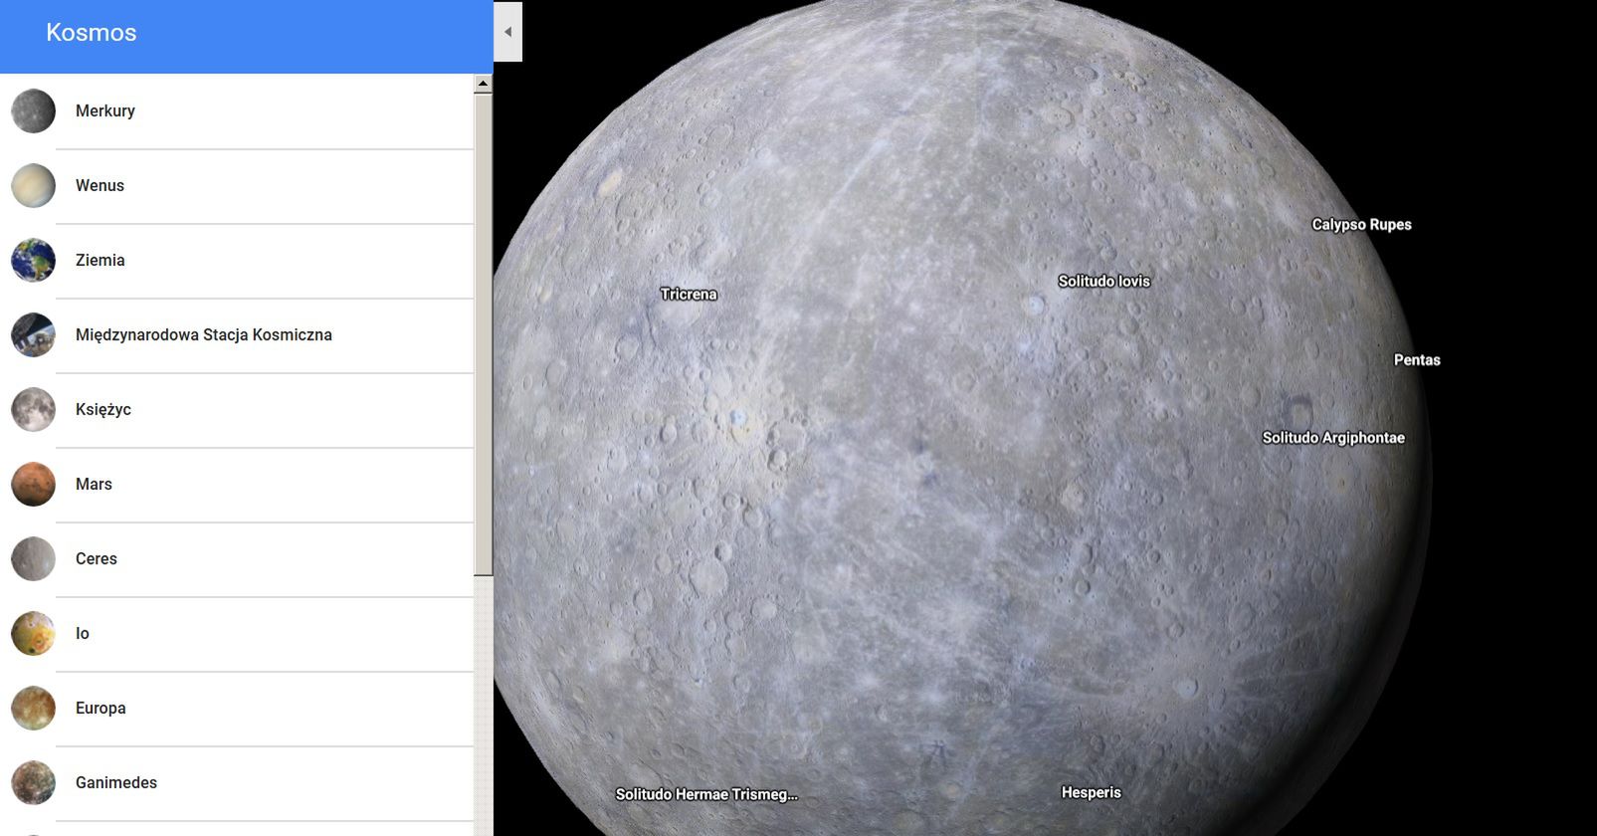Click the scrollbar up arrow
Image resolution: width=1597 pixels, height=836 pixels.
(483, 84)
